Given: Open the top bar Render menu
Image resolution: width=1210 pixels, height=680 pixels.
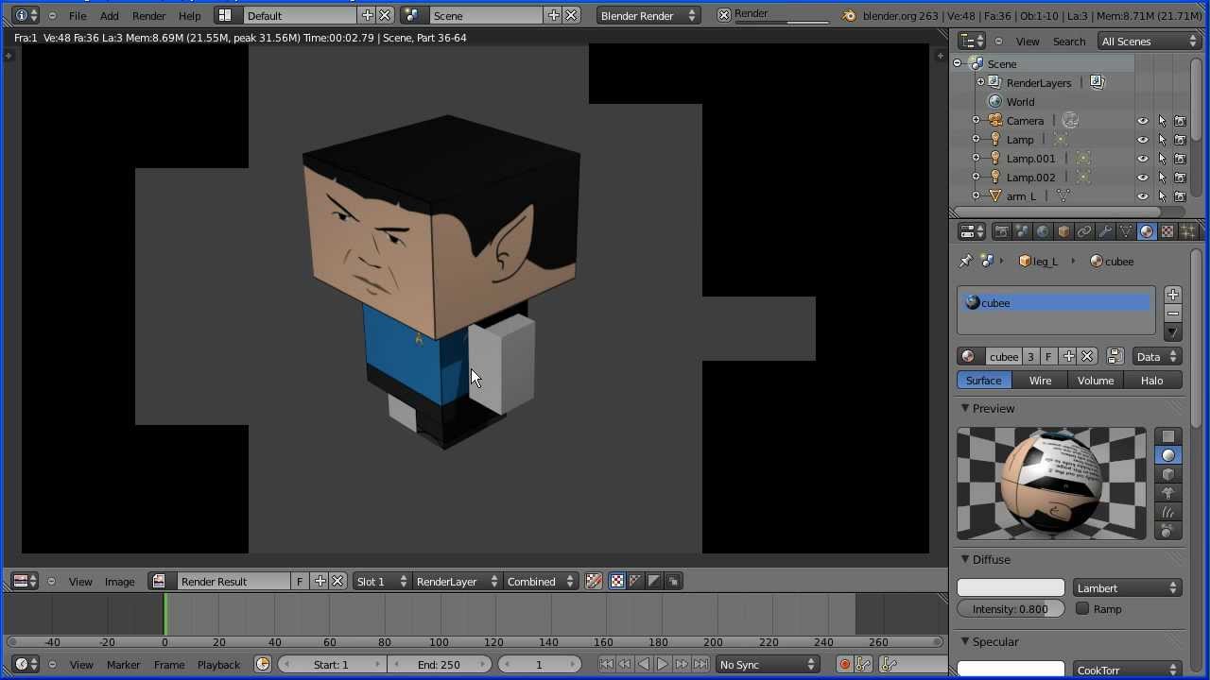Looking at the screenshot, I should point(148,15).
